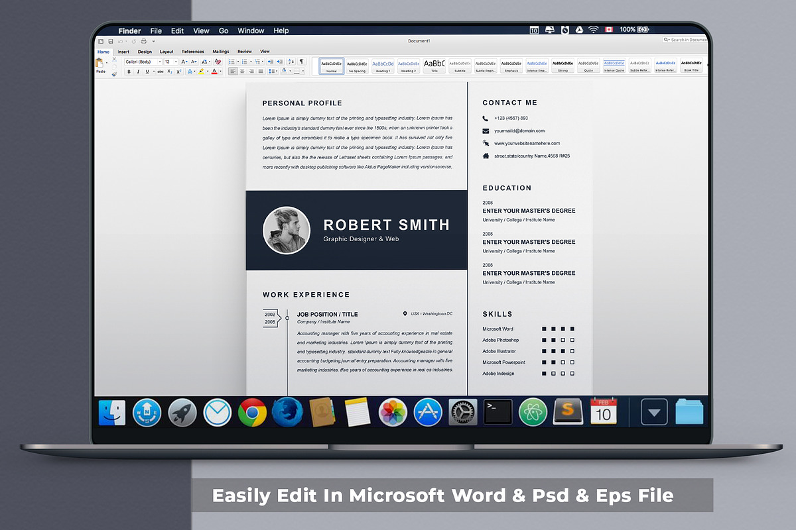This screenshot has height=530, width=796.
Task: Open Terminal from the dock
Action: click(x=497, y=412)
